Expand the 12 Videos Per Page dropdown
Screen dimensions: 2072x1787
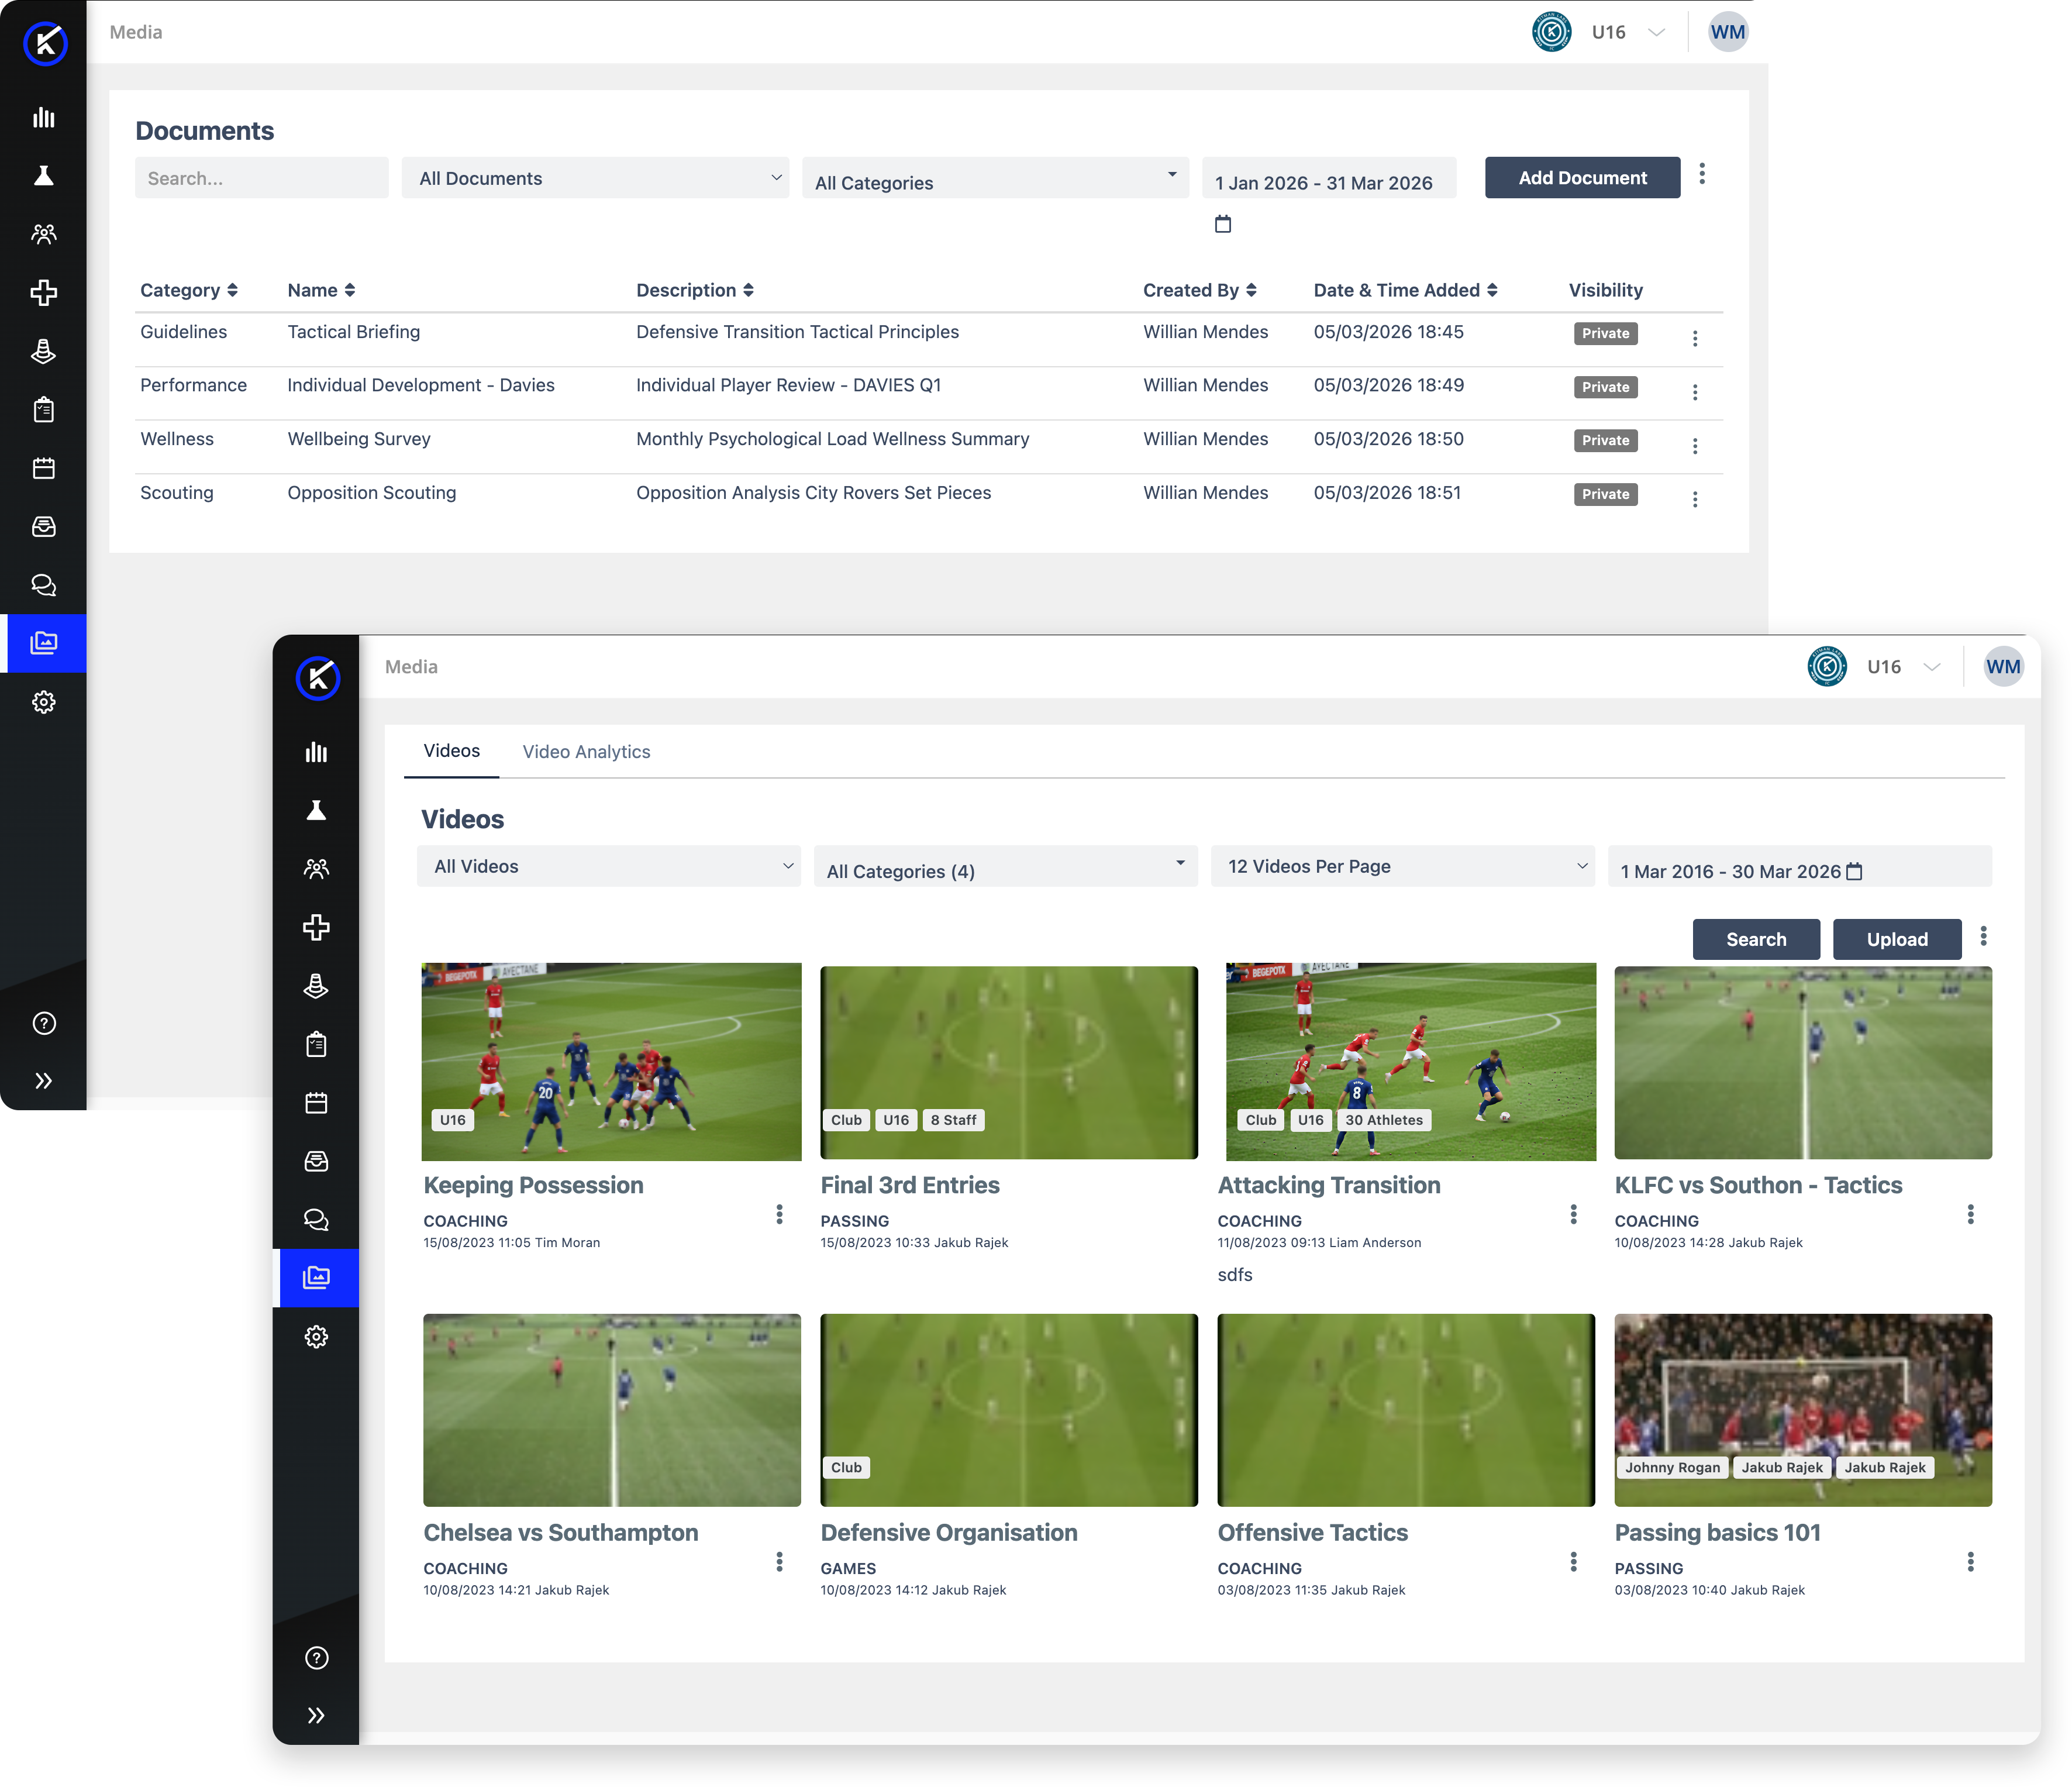coord(1402,867)
